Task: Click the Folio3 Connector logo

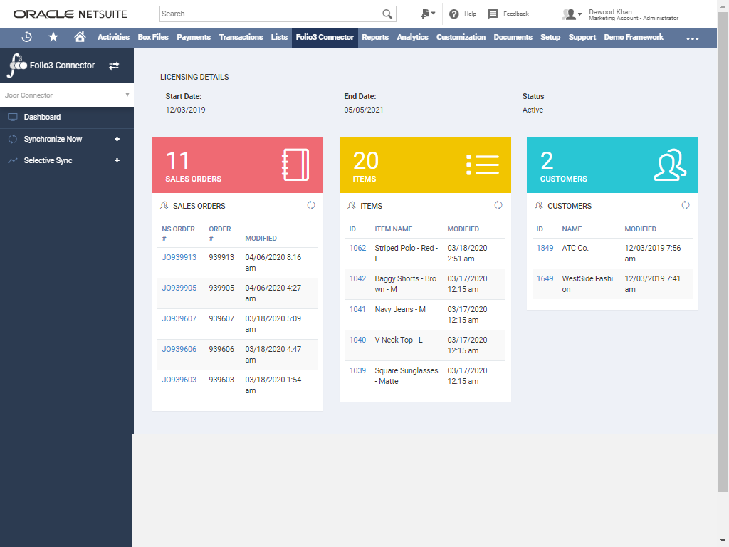Action: click(18, 66)
